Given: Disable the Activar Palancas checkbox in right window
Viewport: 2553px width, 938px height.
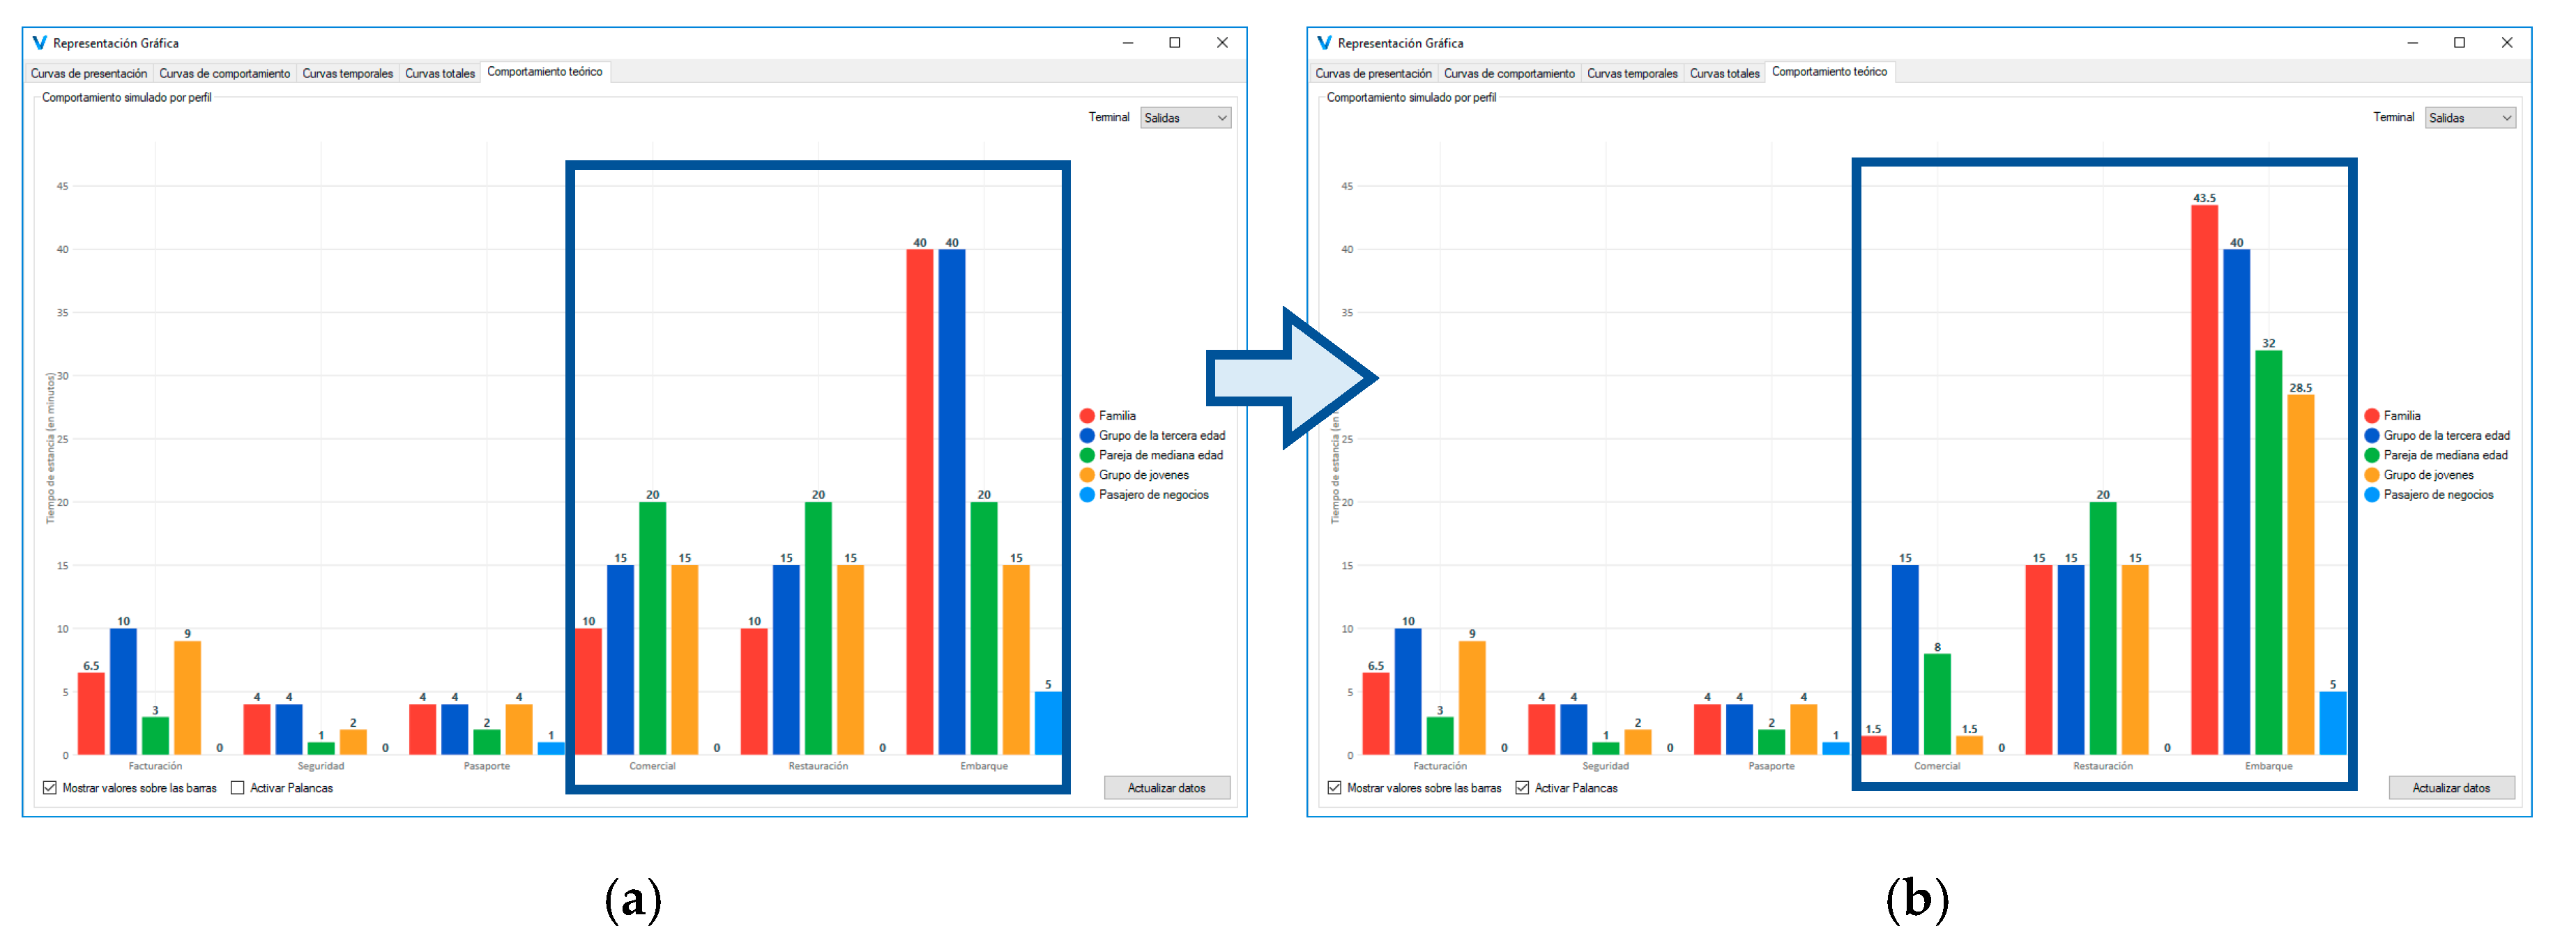Looking at the screenshot, I should point(1523,788).
